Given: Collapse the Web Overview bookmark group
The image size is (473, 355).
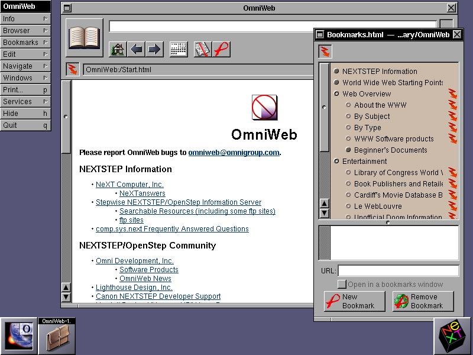Looking at the screenshot, I should [336, 93].
